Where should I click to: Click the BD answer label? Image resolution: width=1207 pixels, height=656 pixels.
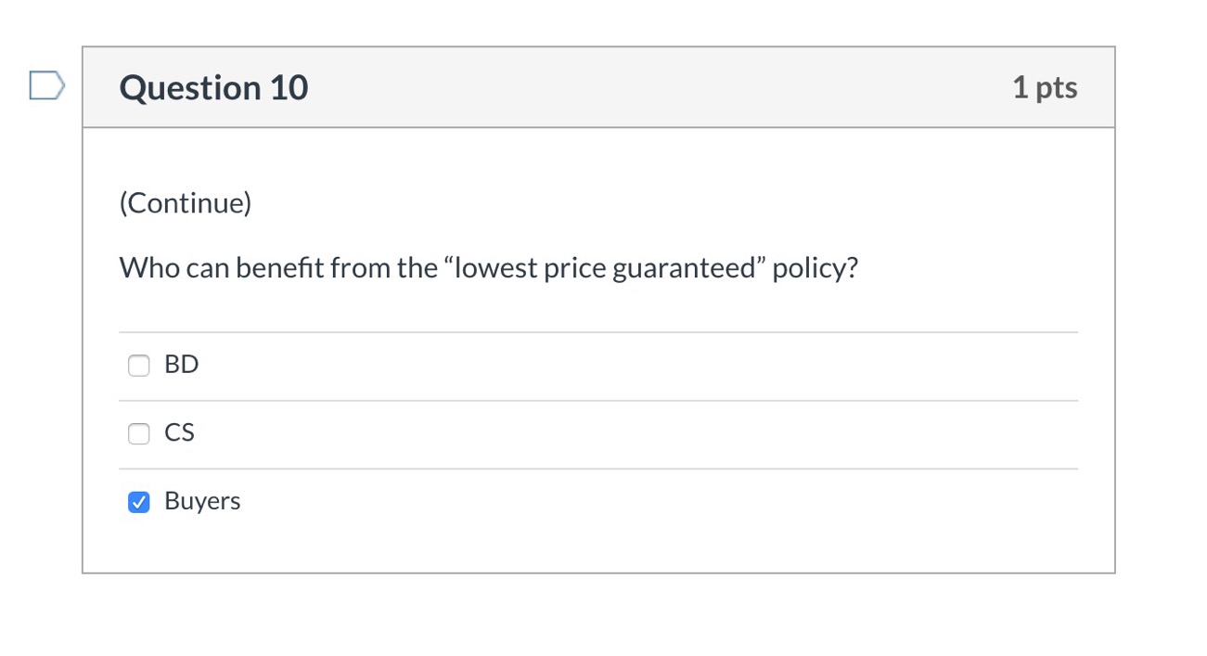pyautogui.click(x=182, y=365)
